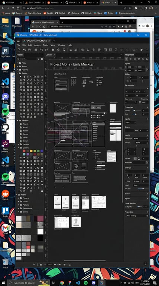Open the hamburger menu beside the UX/UI Pro tab

[18, 41]
